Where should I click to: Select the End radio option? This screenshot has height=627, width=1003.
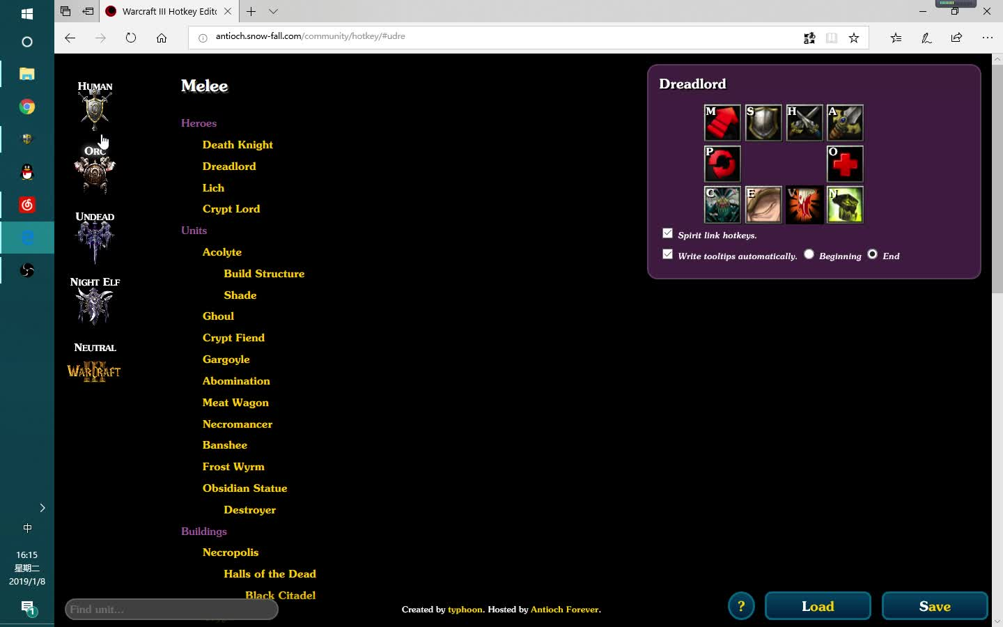coord(872,254)
